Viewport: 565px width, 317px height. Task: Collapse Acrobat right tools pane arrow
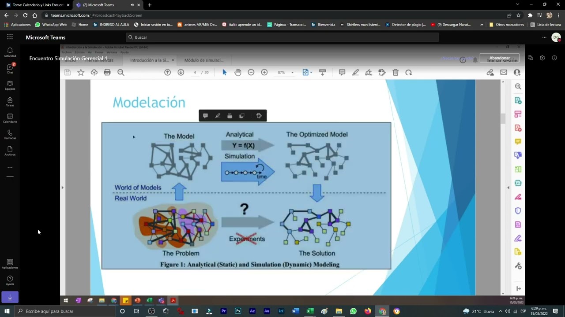coord(508,188)
